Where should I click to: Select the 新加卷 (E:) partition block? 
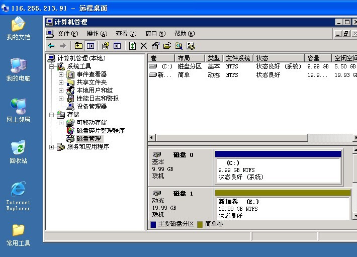coord(282,208)
